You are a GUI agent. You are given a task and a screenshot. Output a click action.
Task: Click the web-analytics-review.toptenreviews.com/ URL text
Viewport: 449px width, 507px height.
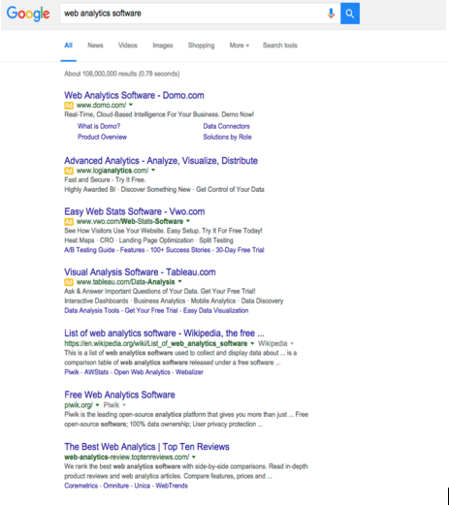pos(126,458)
